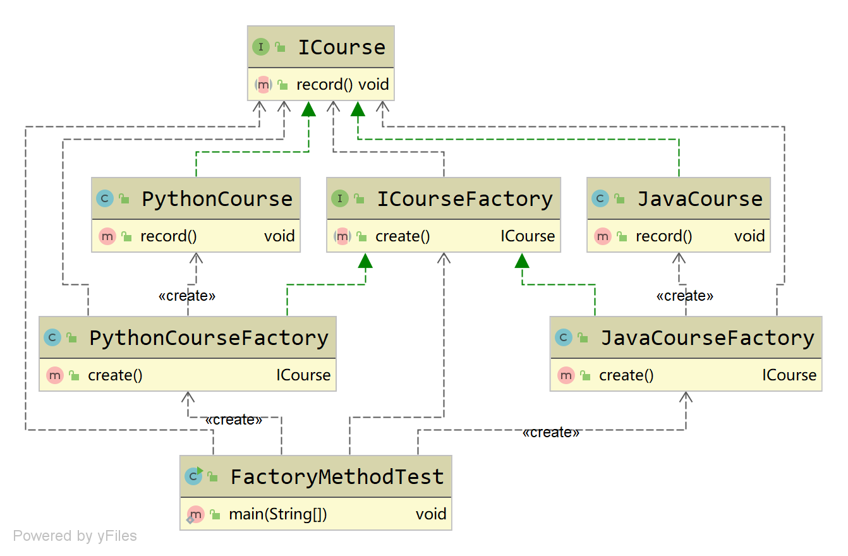The image size is (848, 556).
Task: Select the ICourse interface name
Action: point(342,47)
